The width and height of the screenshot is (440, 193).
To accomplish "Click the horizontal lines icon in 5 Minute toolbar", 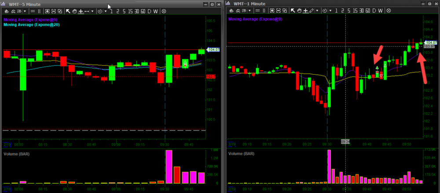I will coord(33,11).
